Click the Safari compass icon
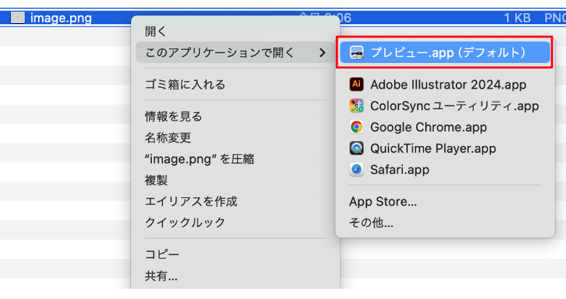566x299 pixels. tap(357, 170)
